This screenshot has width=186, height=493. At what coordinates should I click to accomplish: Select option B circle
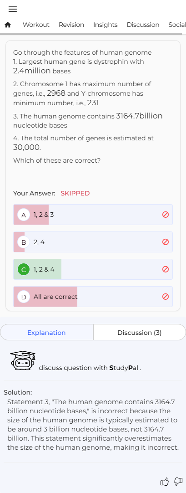[x=24, y=242]
